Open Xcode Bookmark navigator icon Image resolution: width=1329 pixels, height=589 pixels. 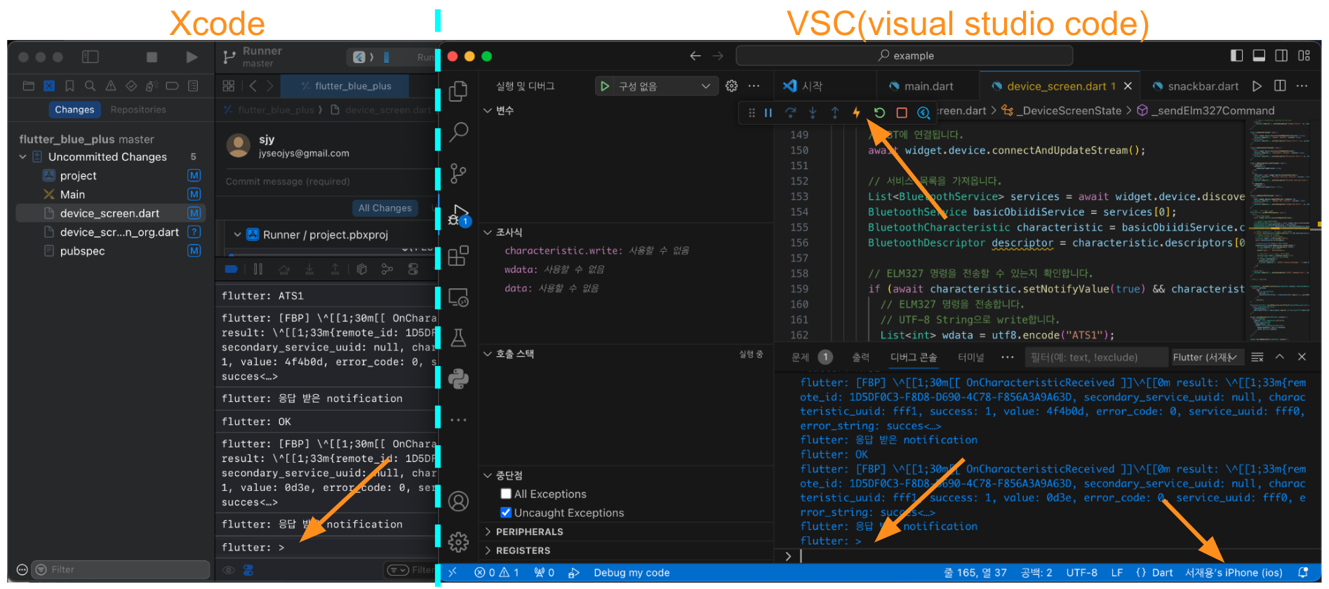(x=69, y=86)
